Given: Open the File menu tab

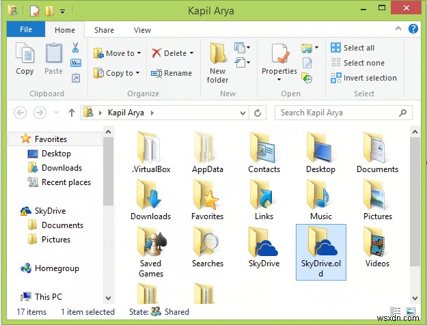Looking at the screenshot, I should click(x=26, y=29).
